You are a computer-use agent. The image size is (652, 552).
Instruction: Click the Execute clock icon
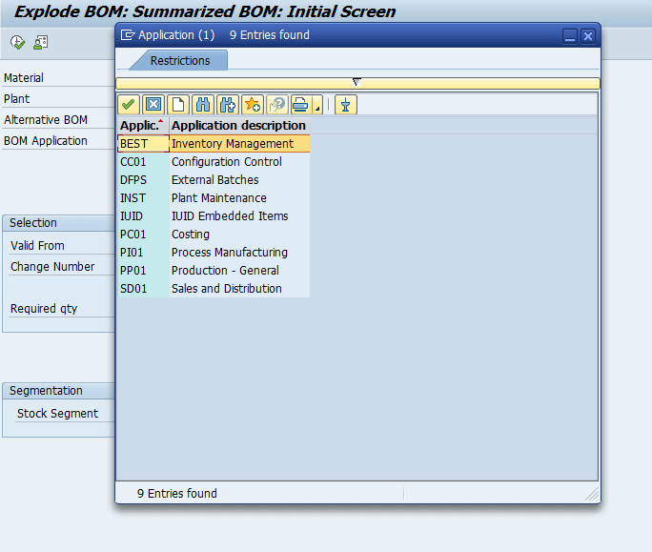click(17, 43)
